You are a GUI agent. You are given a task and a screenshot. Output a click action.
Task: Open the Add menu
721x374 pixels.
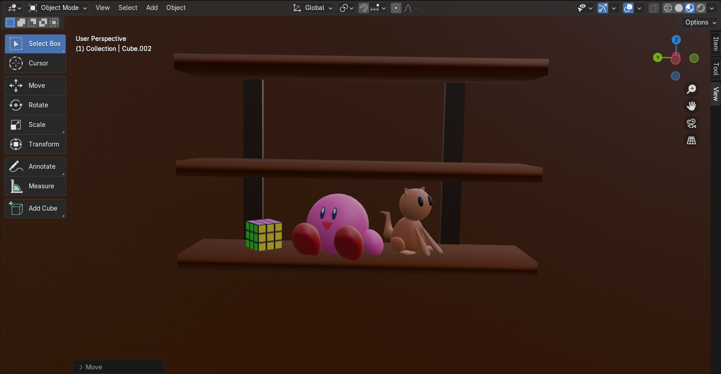[152, 8]
